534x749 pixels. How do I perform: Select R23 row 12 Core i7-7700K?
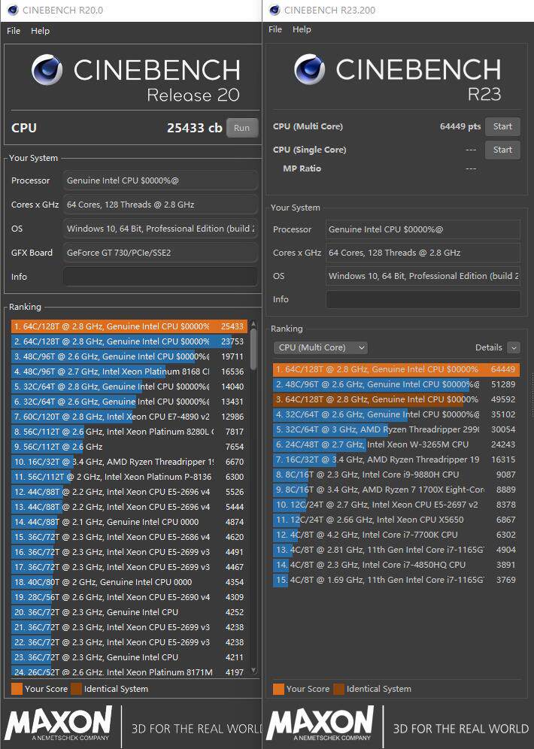(396, 535)
